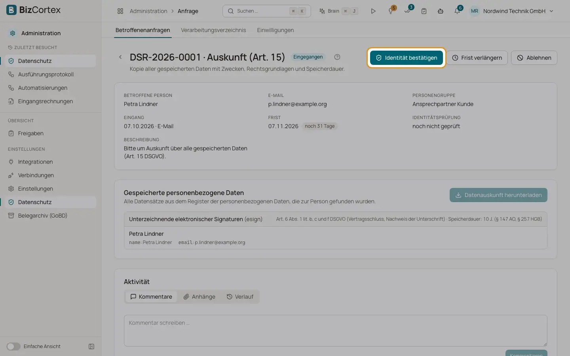The image size is (570, 356).
Task: Open the lightbulb suggestions icon with badge 5
Action: tap(391, 11)
